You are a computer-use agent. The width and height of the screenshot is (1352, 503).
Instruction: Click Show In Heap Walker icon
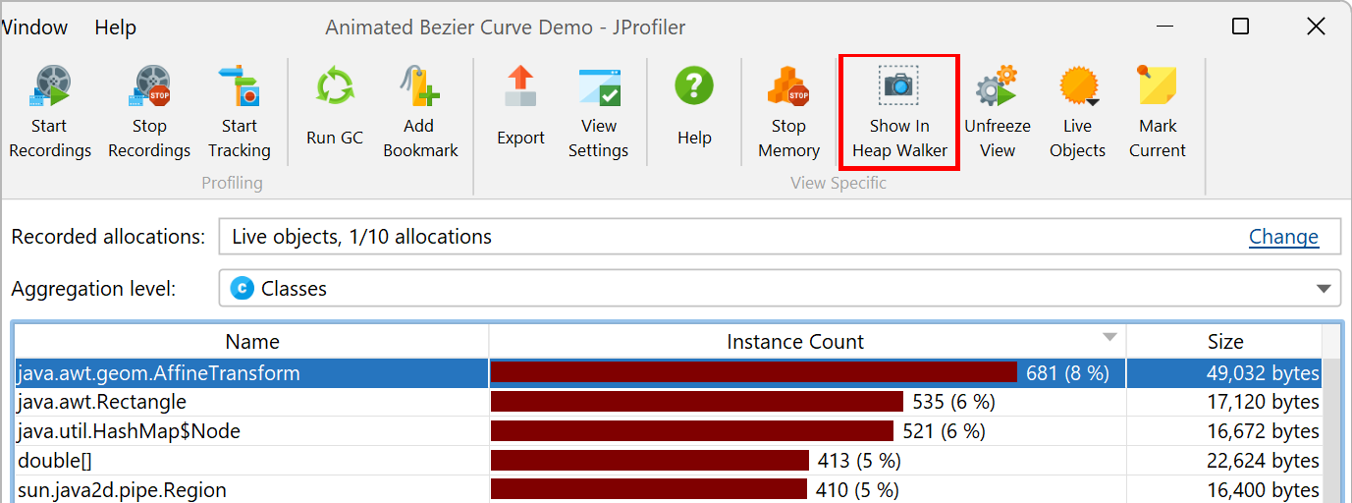(x=898, y=87)
